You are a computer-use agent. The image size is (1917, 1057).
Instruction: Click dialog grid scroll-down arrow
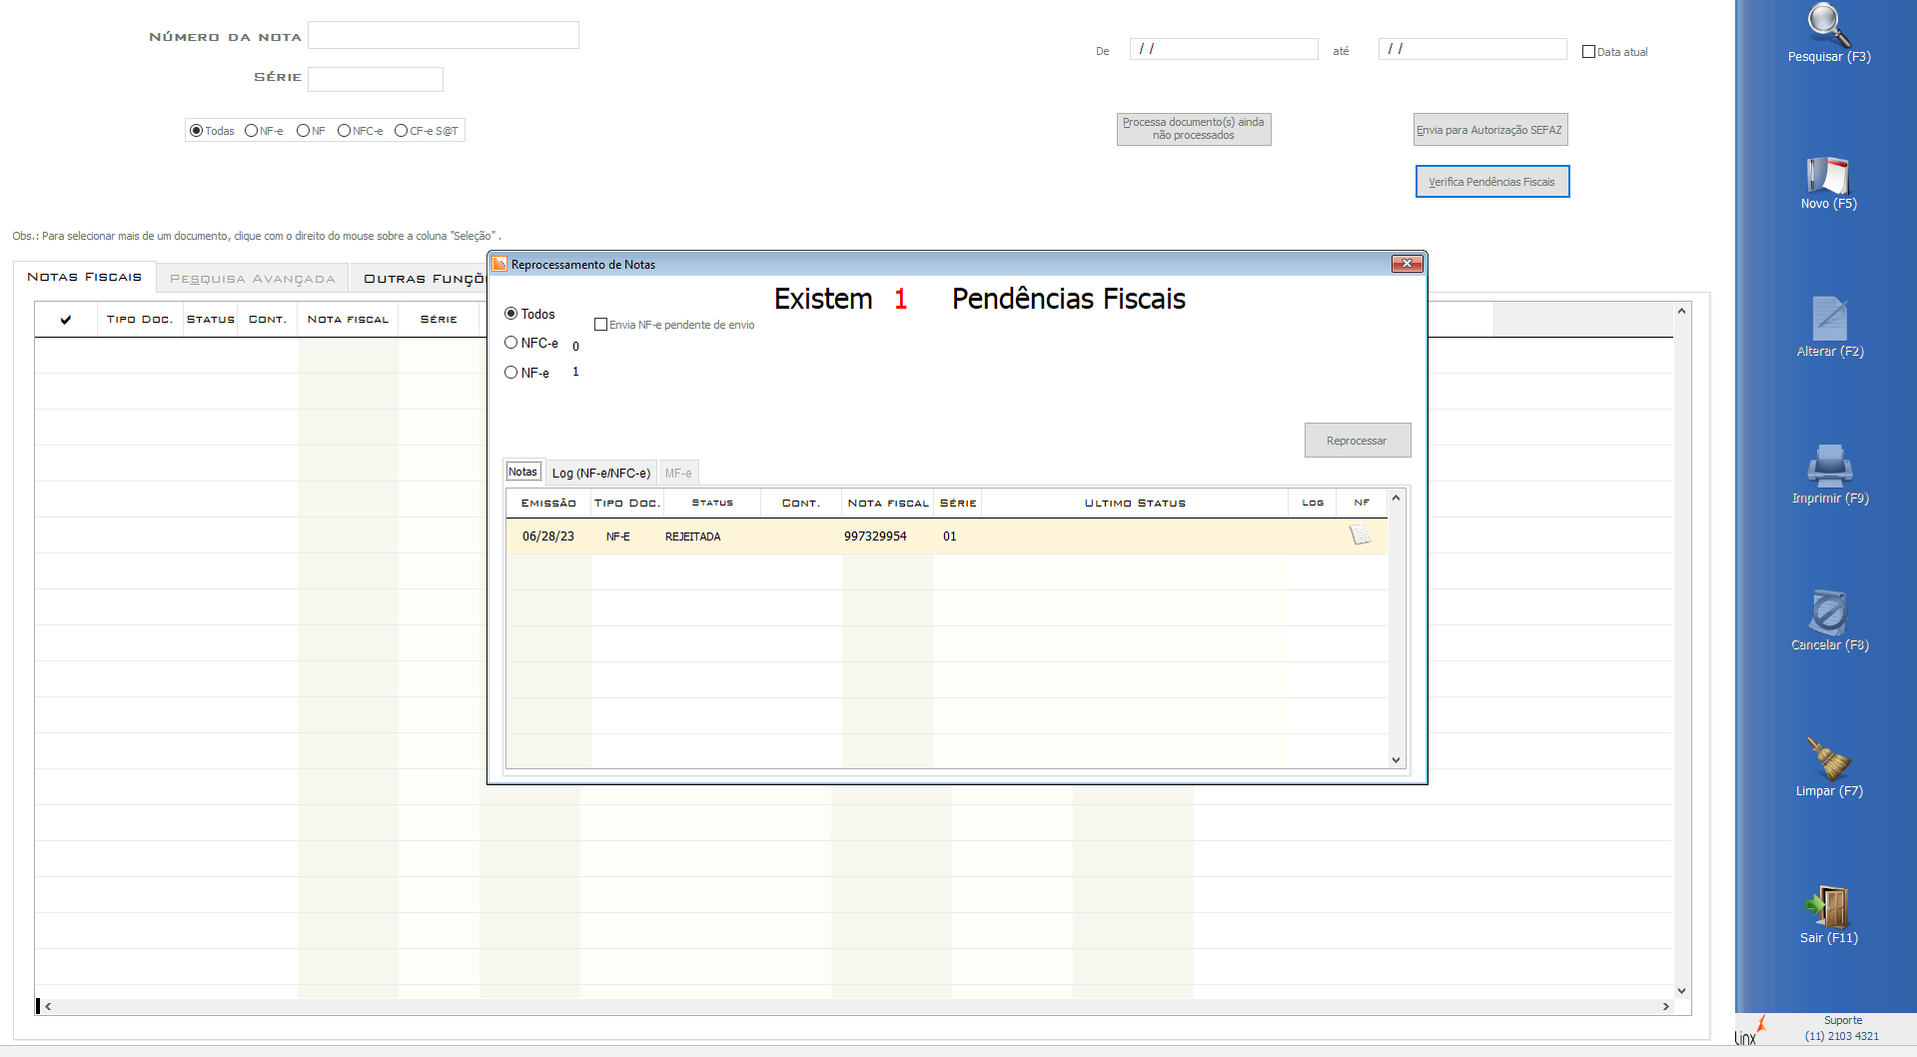click(x=1397, y=760)
